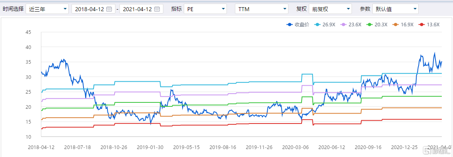This screenshot has width=453, height=157.
Task: Click the end date field 2021-04-12
Action: click(x=141, y=9)
